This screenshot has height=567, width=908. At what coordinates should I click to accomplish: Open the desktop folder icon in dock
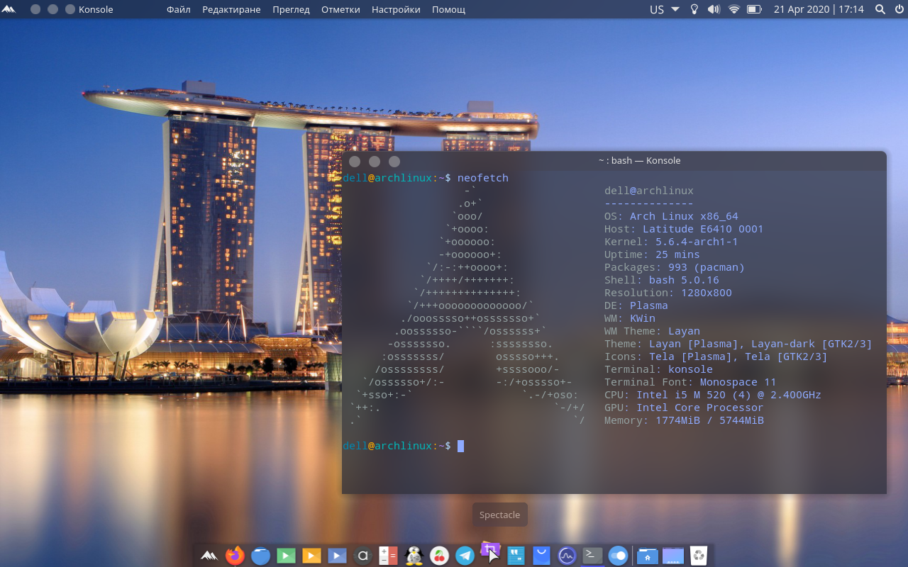[673, 556]
